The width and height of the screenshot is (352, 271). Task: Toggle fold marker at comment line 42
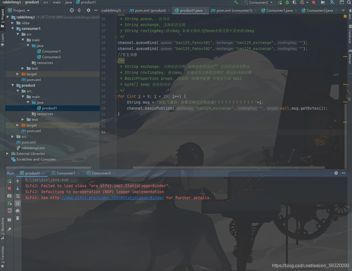click(116, 61)
